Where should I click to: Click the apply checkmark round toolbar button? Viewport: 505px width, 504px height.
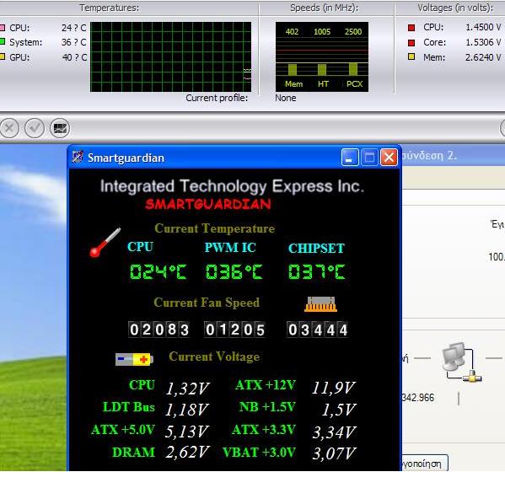(x=35, y=128)
